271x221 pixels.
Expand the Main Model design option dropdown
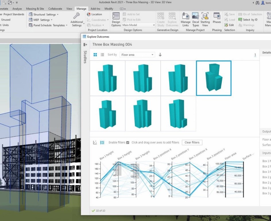point(139,25)
